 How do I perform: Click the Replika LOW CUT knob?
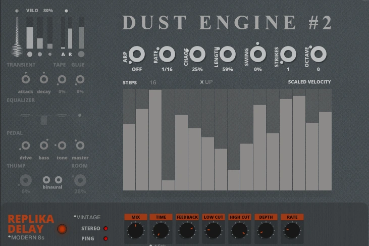click(x=213, y=230)
